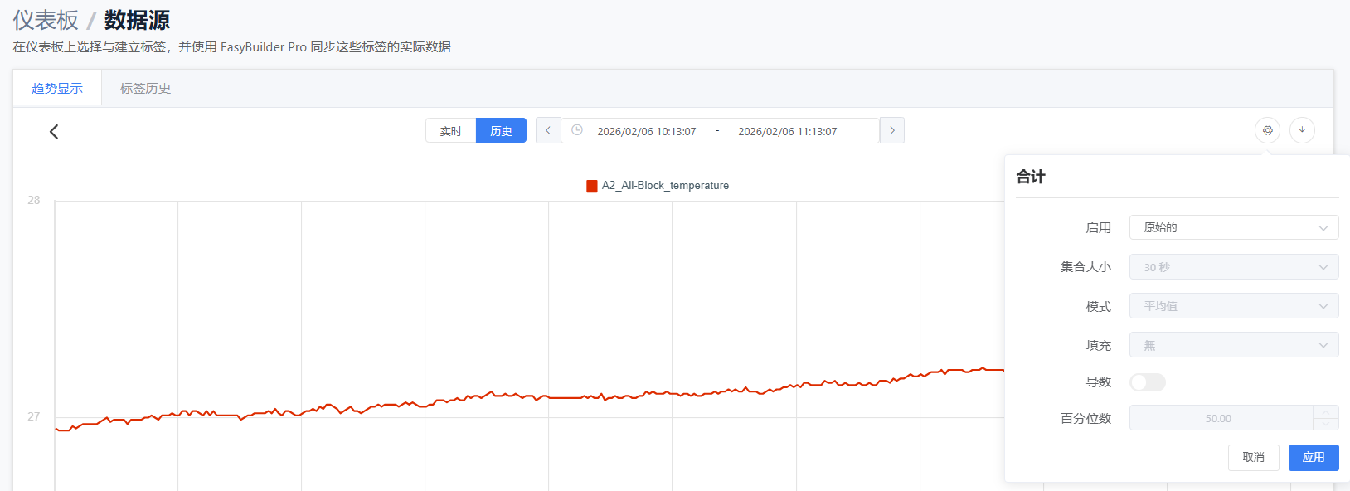Open the aggregation settings gear icon
The height and width of the screenshot is (491, 1350).
pyautogui.click(x=1267, y=130)
